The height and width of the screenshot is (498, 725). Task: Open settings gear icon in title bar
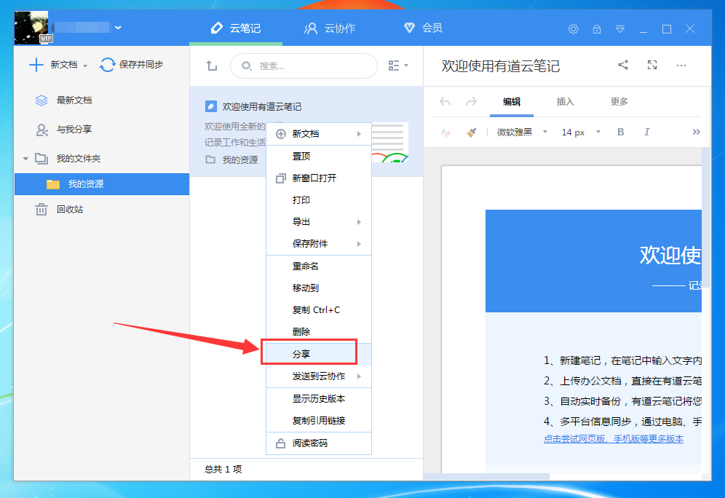click(574, 29)
